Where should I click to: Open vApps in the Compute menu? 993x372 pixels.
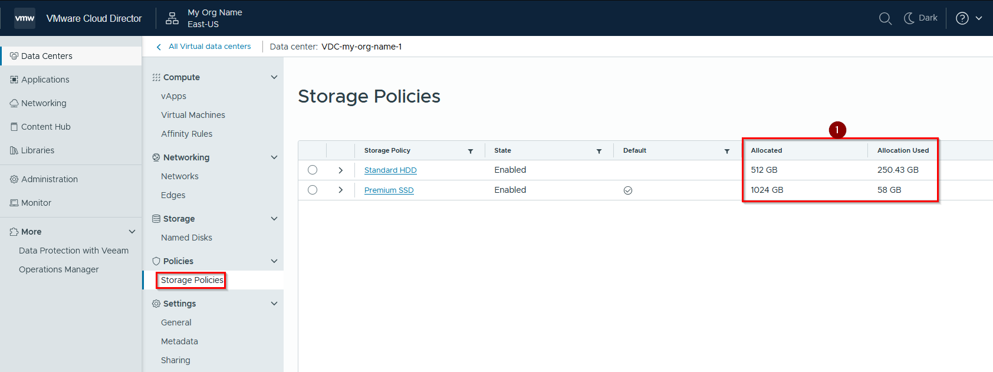pos(173,96)
